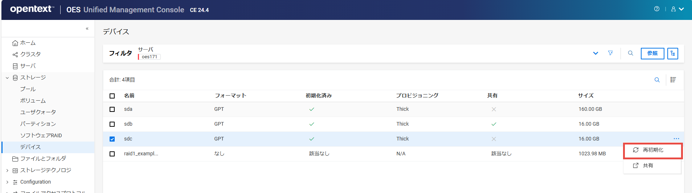Expand the filter panel chevron
This screenshot has height=193, width=692.
[595, 53]
